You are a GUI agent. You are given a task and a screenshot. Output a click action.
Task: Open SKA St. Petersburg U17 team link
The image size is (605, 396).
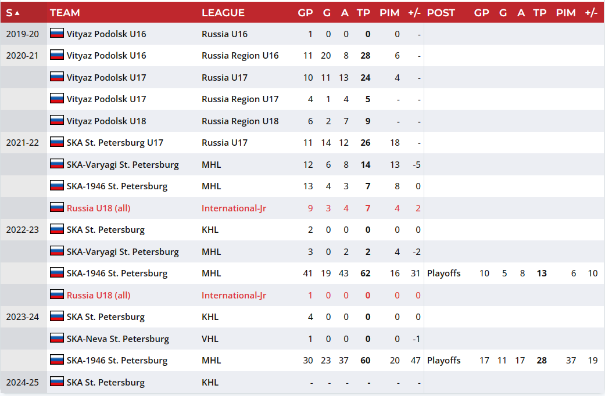[115, 143]
